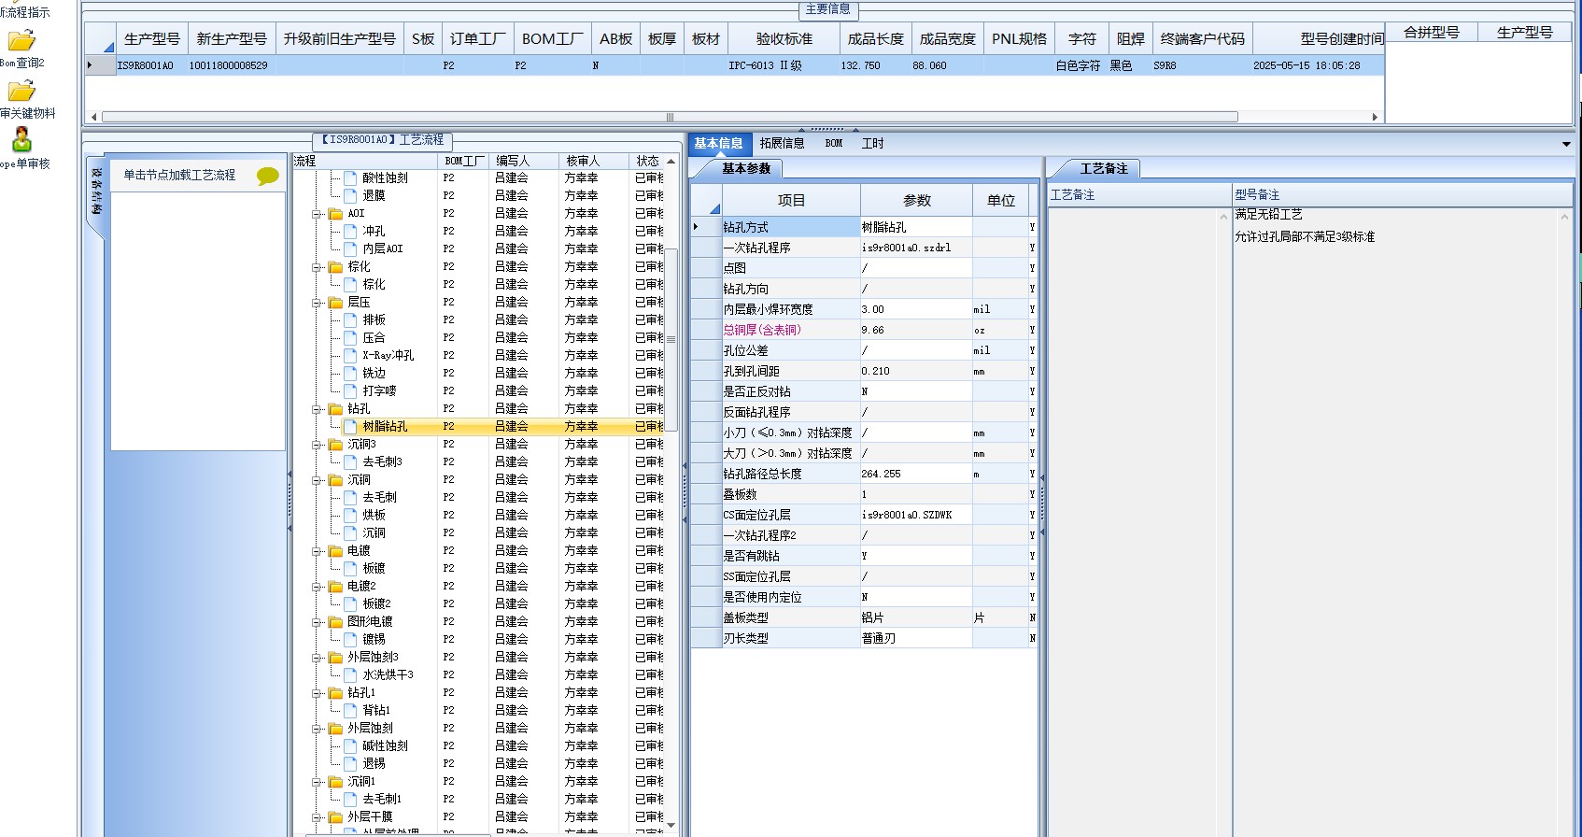
Task: Click the document icon beside 退膜
Action: coord(351,195)
